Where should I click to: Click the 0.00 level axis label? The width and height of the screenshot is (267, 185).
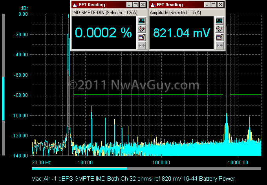[23, 14]
